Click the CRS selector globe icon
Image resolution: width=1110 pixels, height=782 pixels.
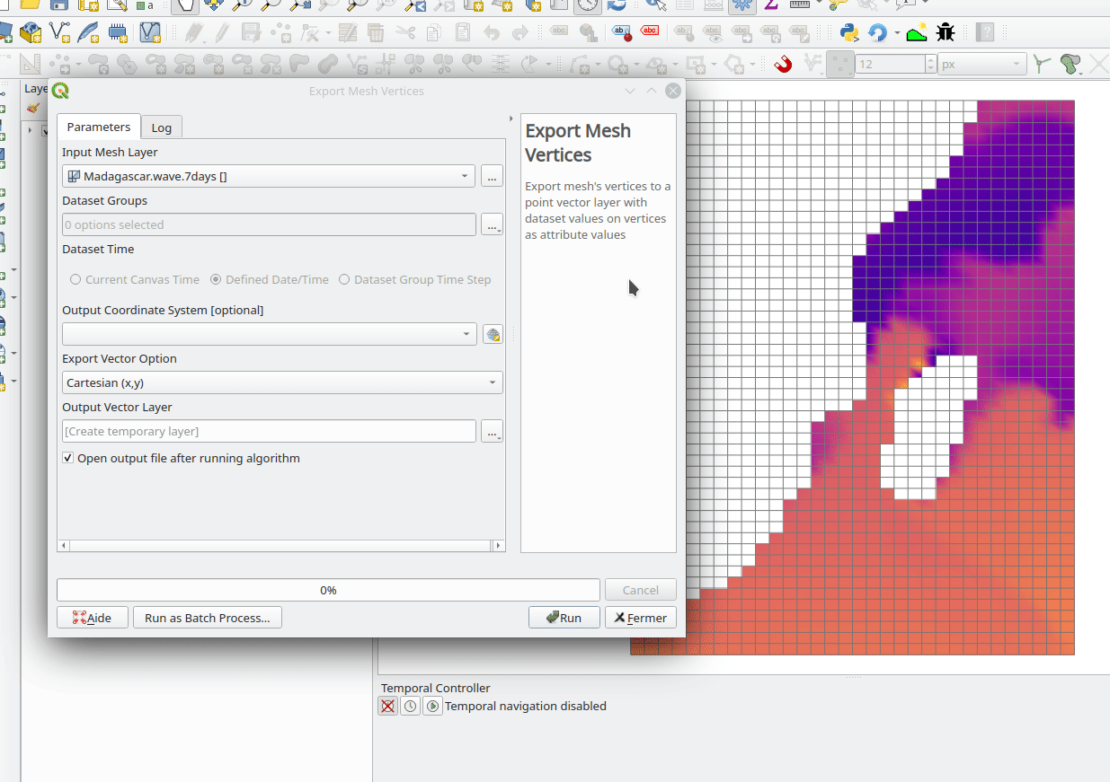(493, 335)
